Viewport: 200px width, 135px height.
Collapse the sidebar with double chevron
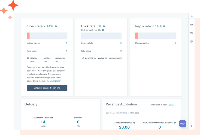(192, 16)
